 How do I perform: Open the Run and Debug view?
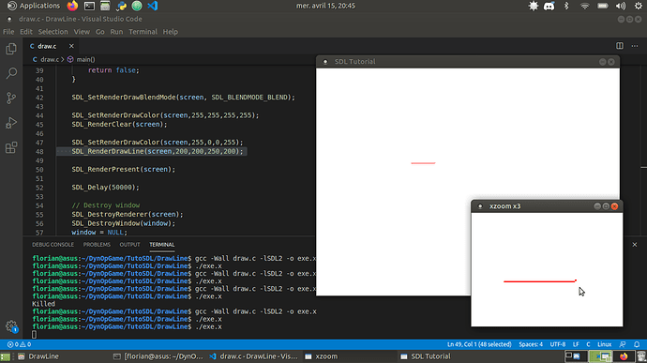click(11, 123)
